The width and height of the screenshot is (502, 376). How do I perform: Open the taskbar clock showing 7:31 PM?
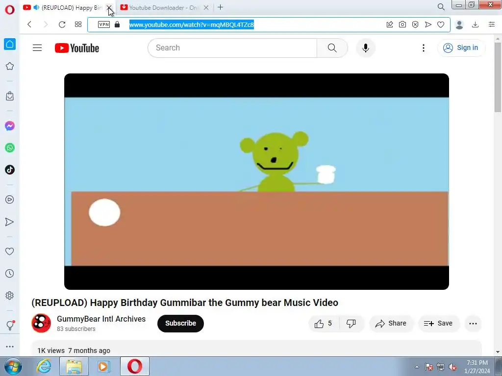pyautogui.click(x=477, y=367)
